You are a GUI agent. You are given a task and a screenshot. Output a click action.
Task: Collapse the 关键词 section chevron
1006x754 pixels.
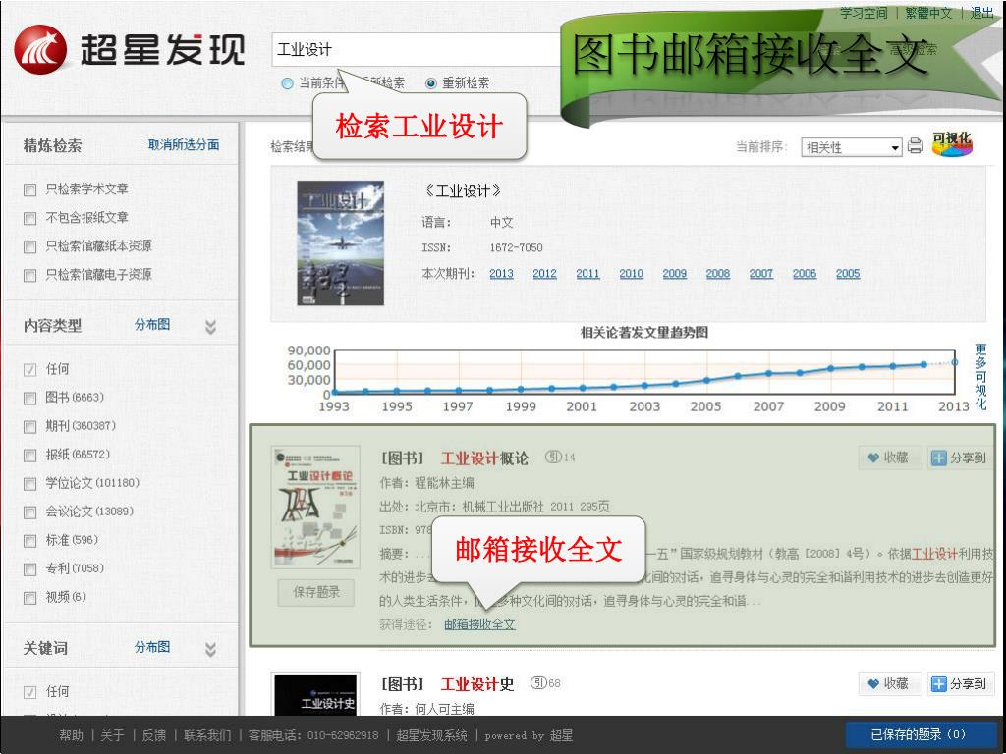pos(210,650)
